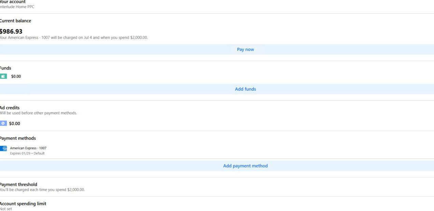Open the Payment threshold section heading

click(18, 184)
